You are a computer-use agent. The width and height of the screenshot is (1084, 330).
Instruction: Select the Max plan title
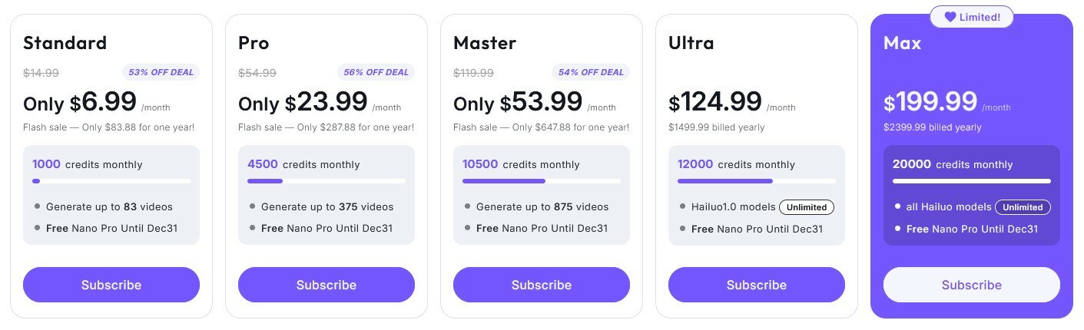pos(902,43)
